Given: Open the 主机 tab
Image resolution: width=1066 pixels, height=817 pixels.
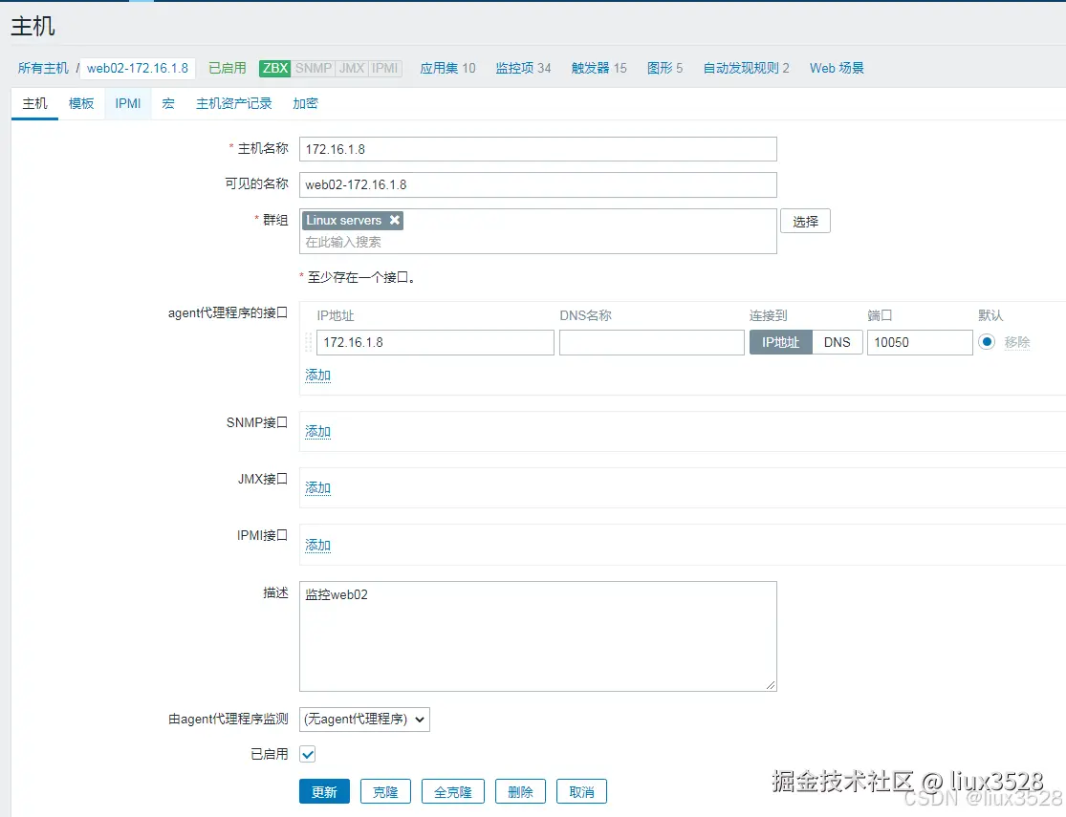Looking at the screenshot, I should click(34, 103).
